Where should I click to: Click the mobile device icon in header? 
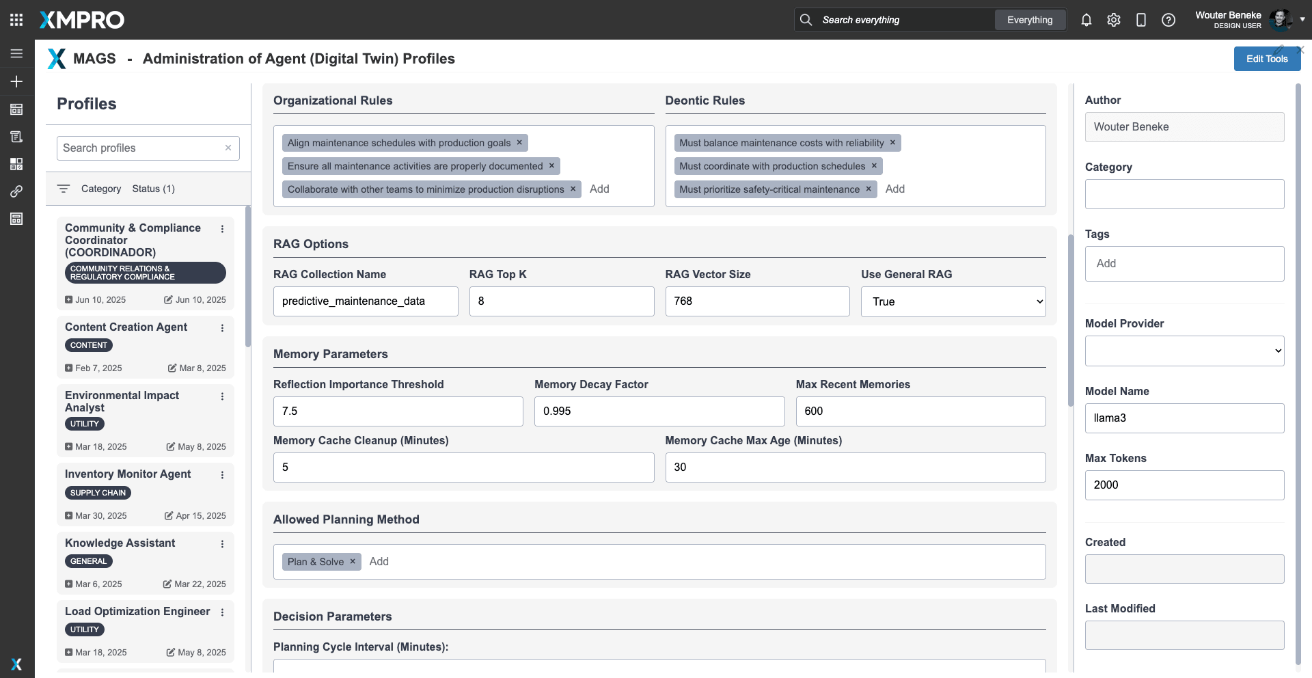click(x=1140, y=20)
